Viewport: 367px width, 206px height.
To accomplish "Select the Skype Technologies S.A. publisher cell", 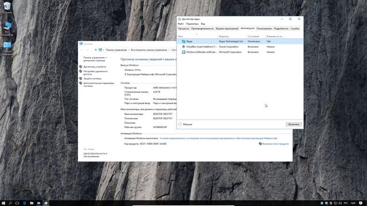I will tap(231, 41).
